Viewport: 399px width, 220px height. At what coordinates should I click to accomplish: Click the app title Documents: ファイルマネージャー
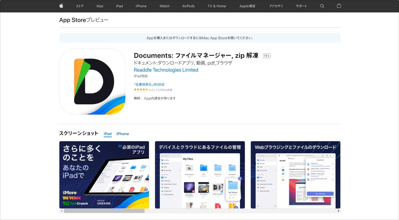[x=196, y=56]
